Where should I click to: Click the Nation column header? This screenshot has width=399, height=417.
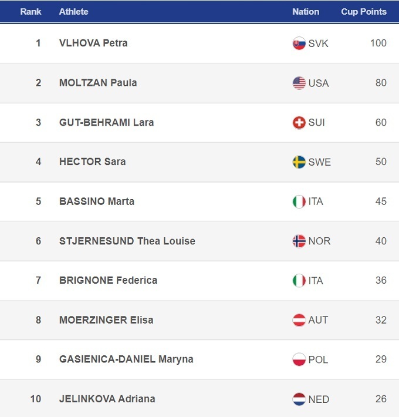306,12
